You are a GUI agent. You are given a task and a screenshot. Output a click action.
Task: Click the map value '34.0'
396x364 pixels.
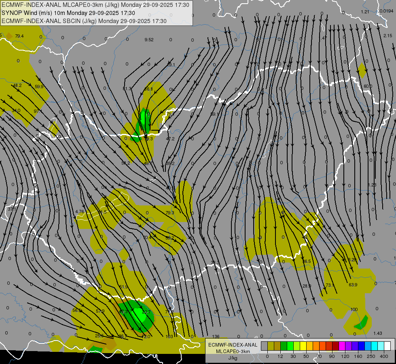click(16, 110)
